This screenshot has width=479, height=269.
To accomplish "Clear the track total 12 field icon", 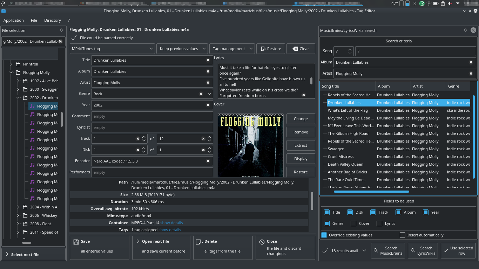I will (203, 139).
